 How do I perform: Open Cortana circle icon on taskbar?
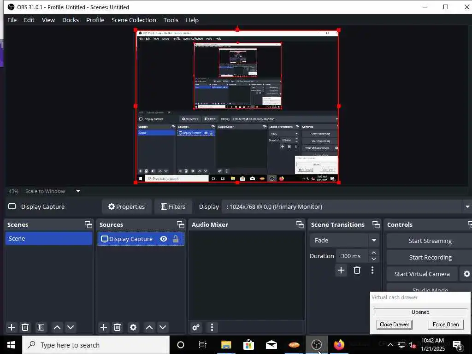click(x=181, y=345)
